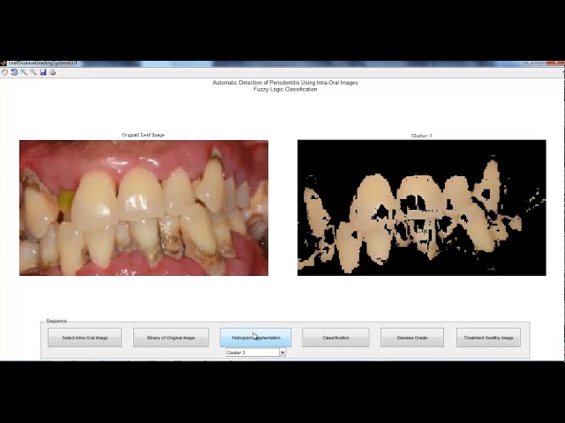The image size is (565, 423).
Task: Click the Save figure floppy icon
Action: (x=43, y=72)
